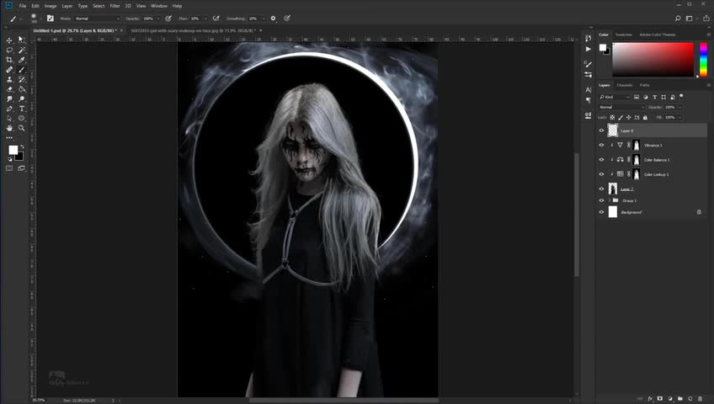The width and height of the screenshot is (714, 404).
Task: Select the Zoom tool in toolbar
Action: click(22, 128)
